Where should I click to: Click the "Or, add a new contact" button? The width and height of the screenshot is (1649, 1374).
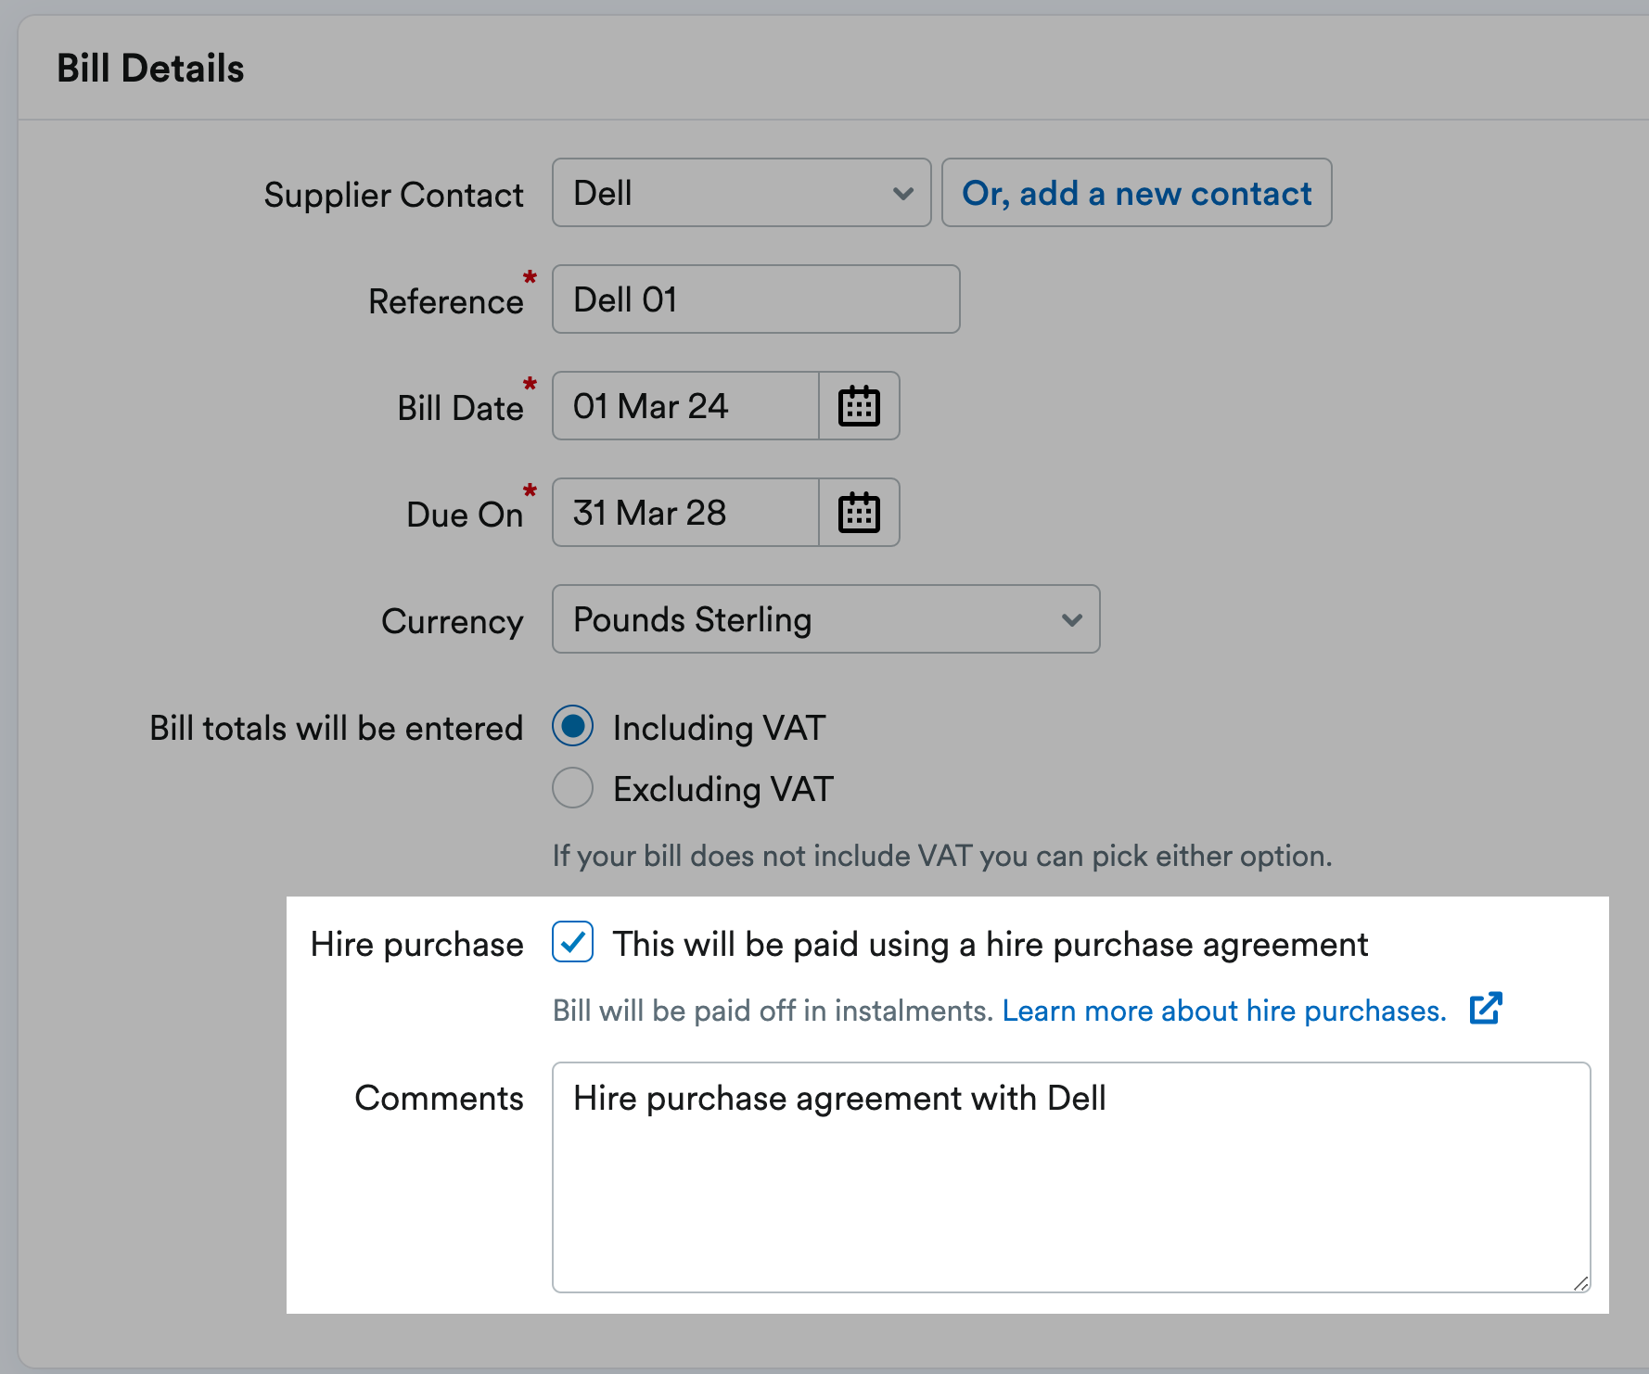coord(1136,193)
